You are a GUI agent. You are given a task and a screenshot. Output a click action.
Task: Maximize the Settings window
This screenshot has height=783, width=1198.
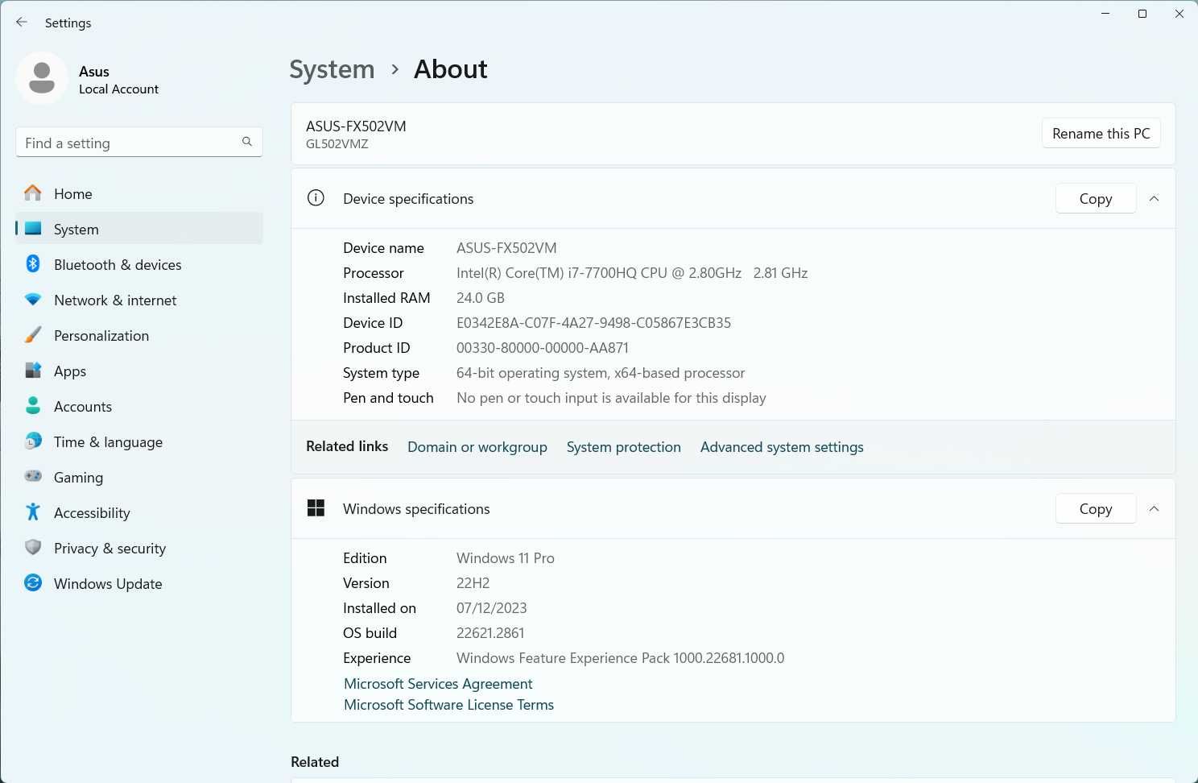(1142, 14)
